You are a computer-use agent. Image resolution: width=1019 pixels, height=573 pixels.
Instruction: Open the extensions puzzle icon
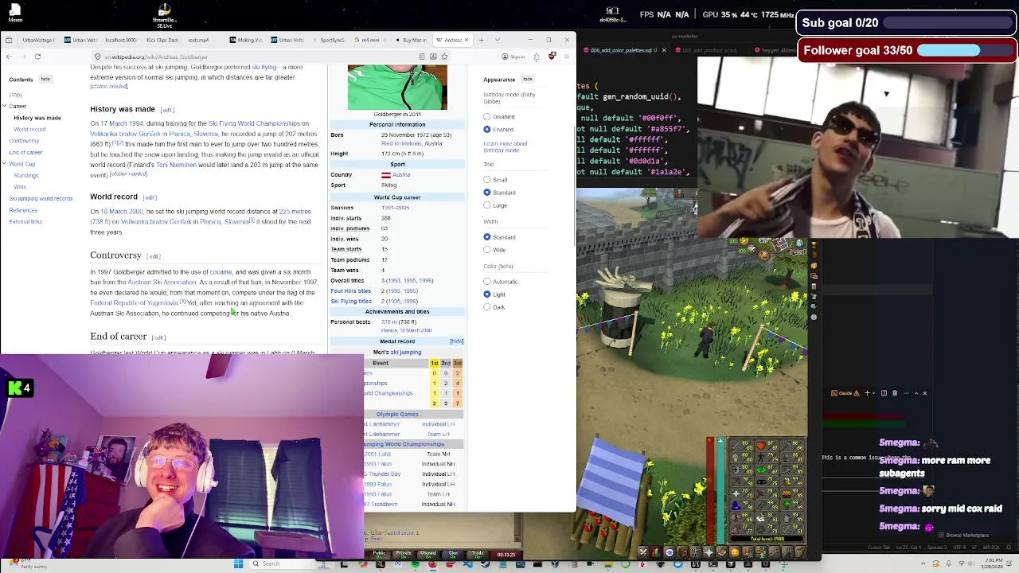[x=536, y=57]
